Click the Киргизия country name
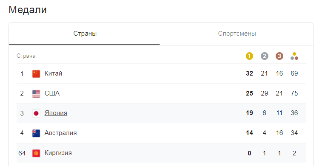Image resolution: width=322 pixels, height=166 pixels. [58, 153]
